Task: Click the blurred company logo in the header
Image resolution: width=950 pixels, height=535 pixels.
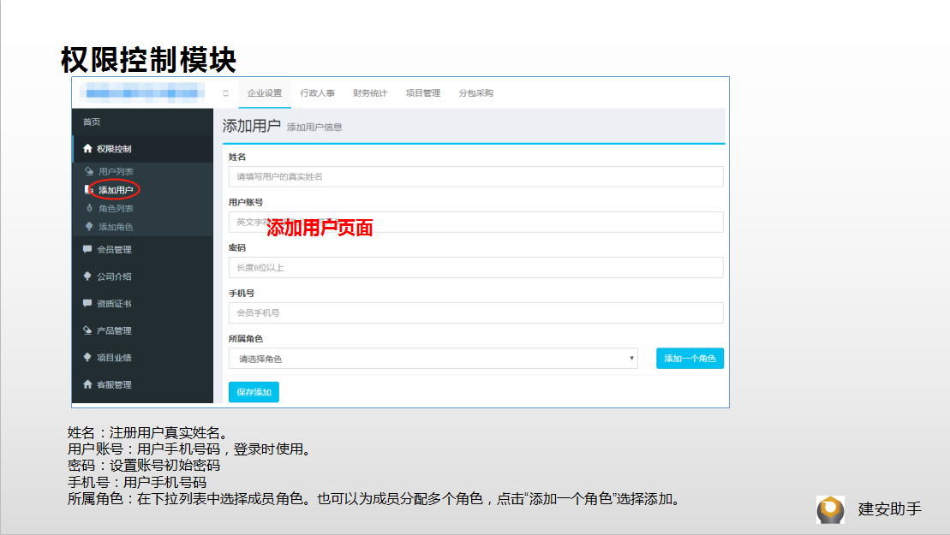Action: tap(142, 92)
